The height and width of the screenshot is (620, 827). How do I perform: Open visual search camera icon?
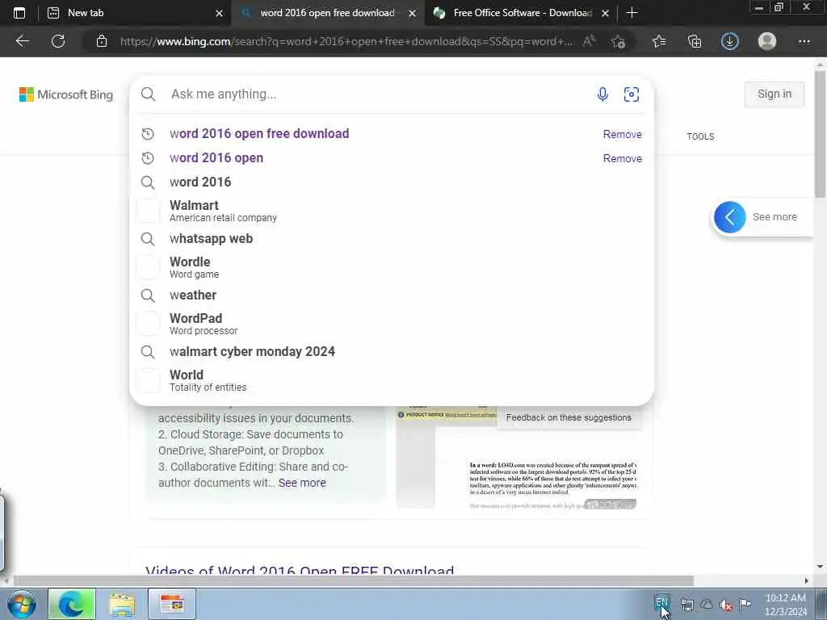click(x=632, y=94)
